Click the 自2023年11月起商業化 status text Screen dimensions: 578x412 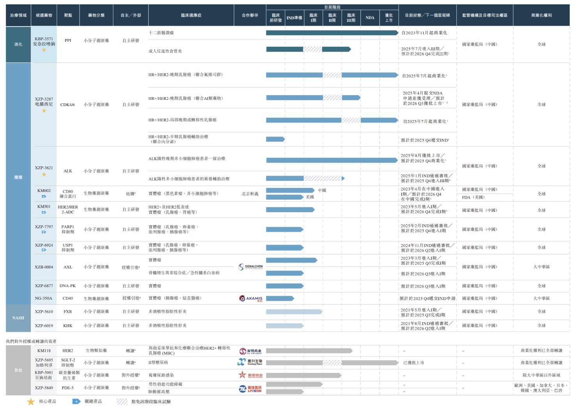(424, 33)
